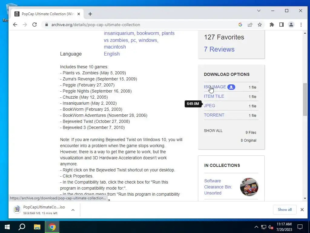Click the page scrollbar thumb
This screenshot has height=233, width=310.
[305, 100]
